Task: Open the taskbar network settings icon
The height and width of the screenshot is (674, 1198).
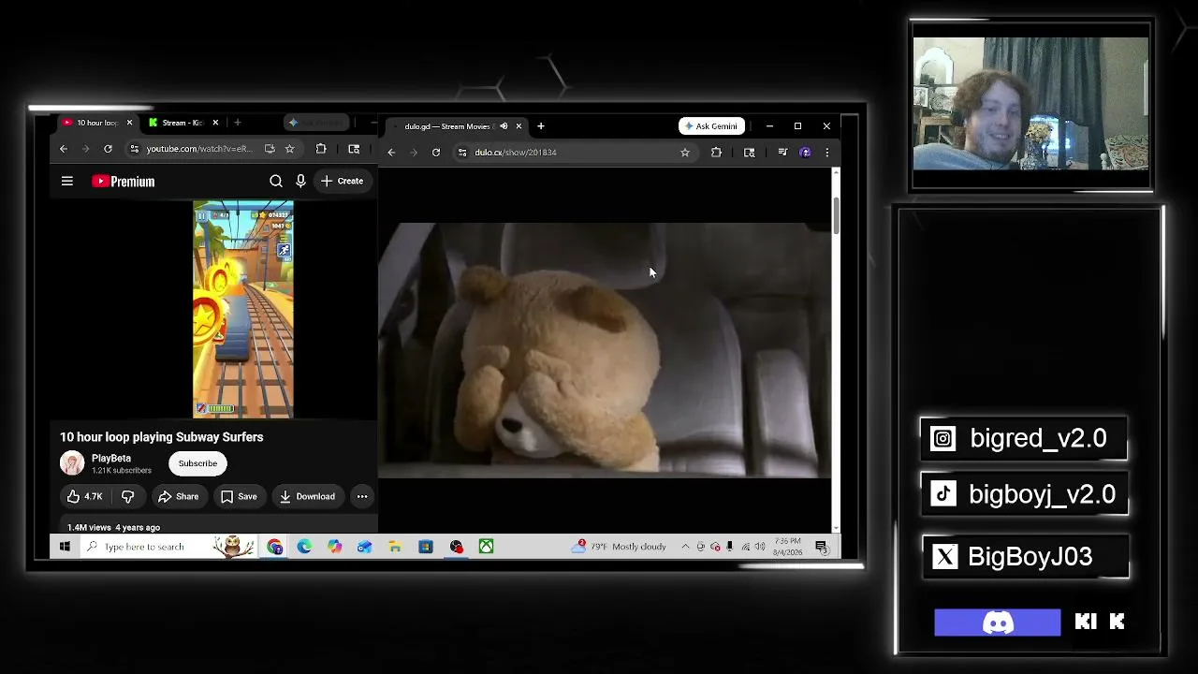Action: (745, 547)
